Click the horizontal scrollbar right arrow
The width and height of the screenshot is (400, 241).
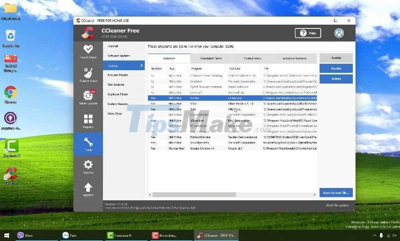pos(314,194)
